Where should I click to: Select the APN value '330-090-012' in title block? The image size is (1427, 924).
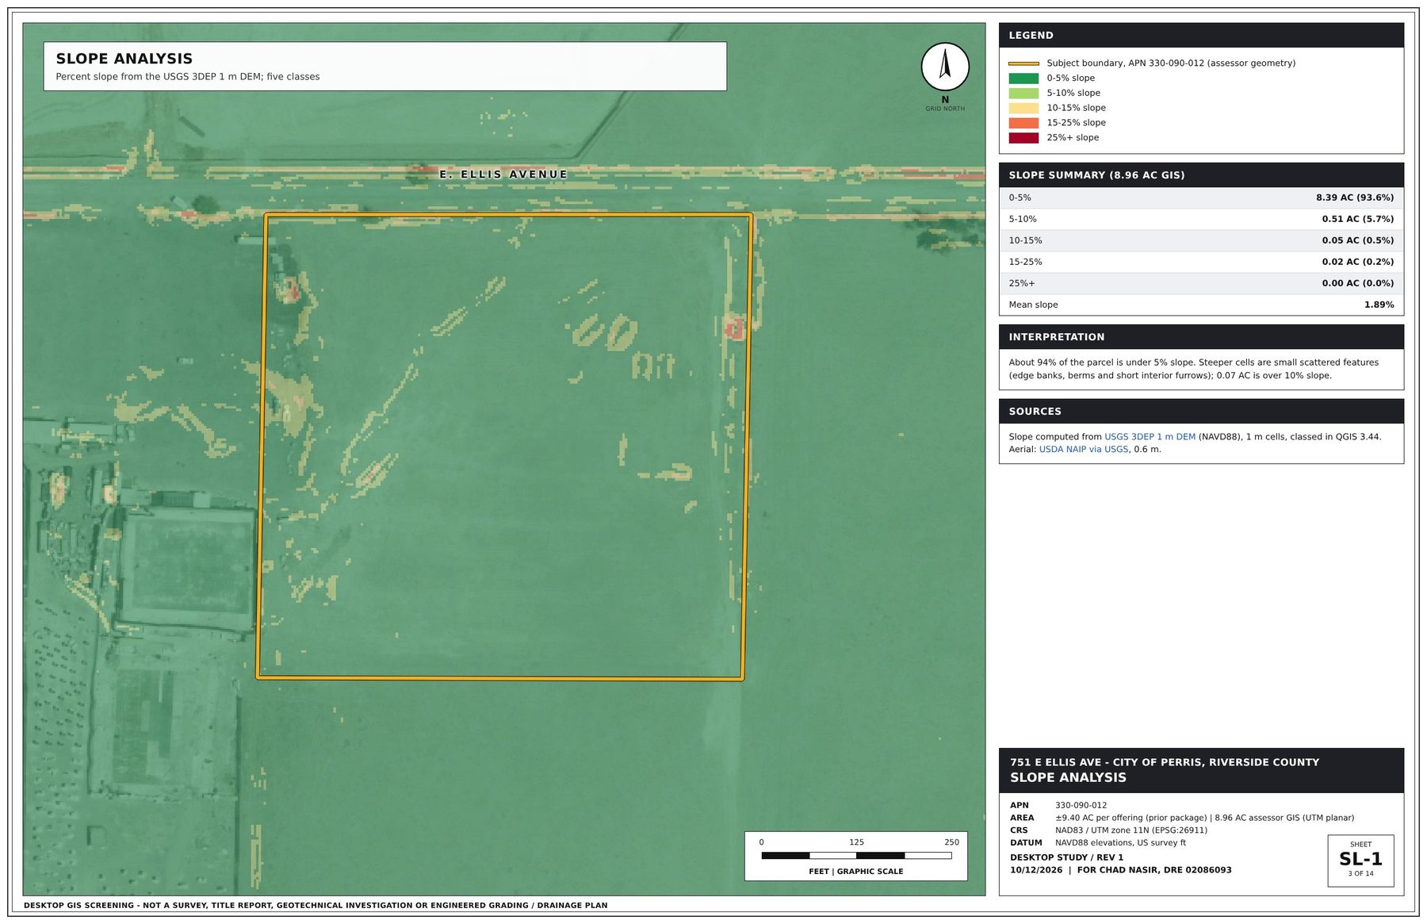[x=1081, y=805]
